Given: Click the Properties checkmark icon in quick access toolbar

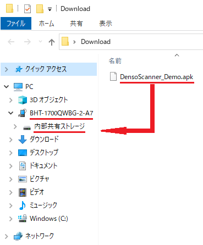Looking at the screenshot, I should point(28,9).
